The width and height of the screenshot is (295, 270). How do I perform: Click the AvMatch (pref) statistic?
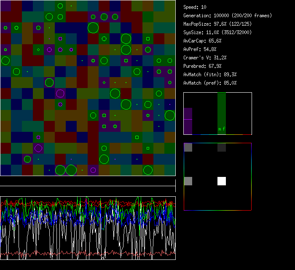pos(210,83)
